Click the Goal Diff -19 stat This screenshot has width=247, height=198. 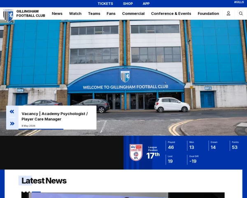click(x=194, y=160)
